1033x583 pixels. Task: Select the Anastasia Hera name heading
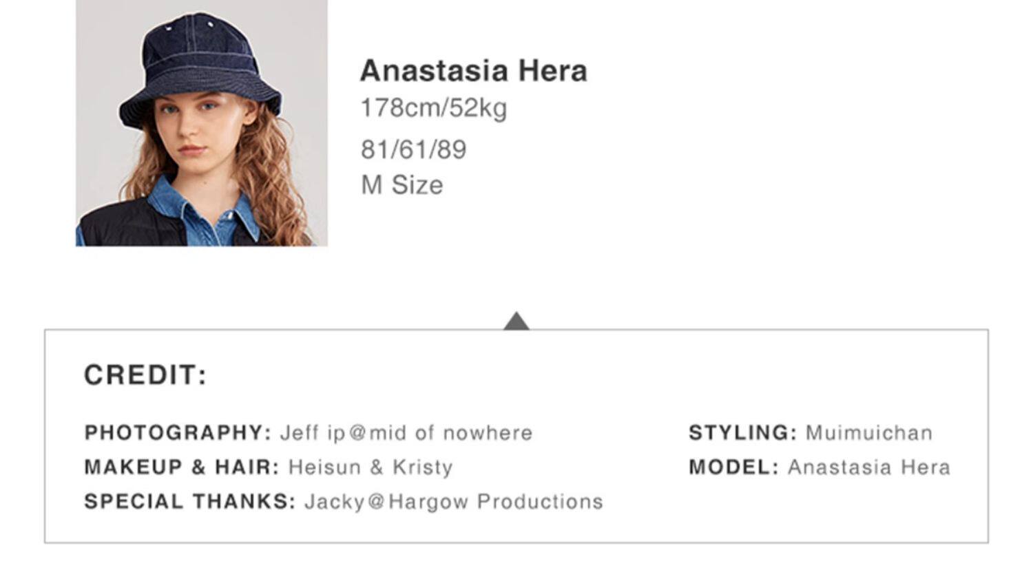(x=474, y=71)
